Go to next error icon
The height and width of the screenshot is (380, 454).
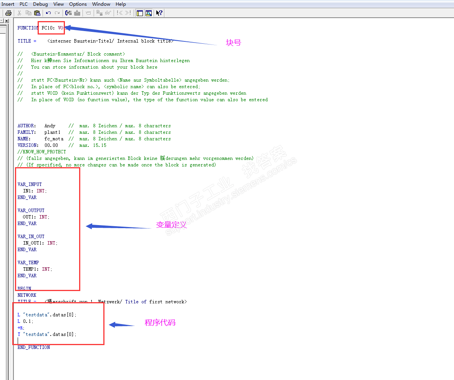[128, 13]
